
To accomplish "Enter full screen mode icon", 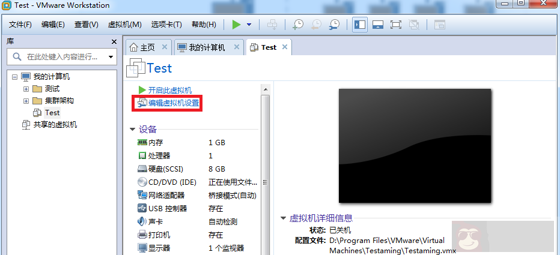I will [396, 25].
